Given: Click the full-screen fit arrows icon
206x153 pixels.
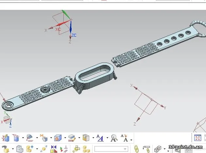Looking at the screenshot, I should coord(198,138).
